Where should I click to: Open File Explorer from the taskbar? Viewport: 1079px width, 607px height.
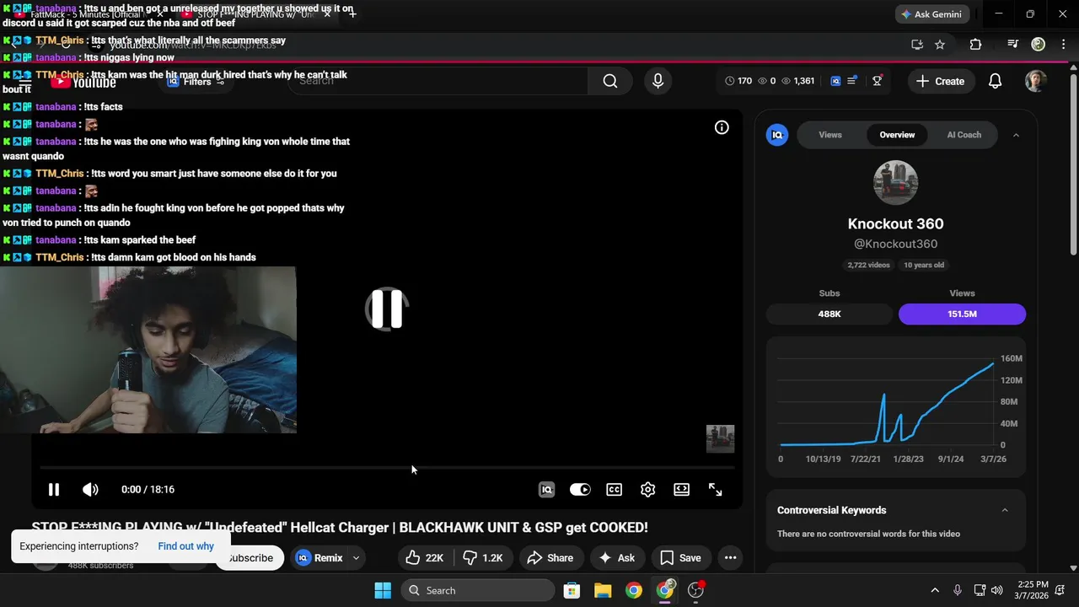603,590
